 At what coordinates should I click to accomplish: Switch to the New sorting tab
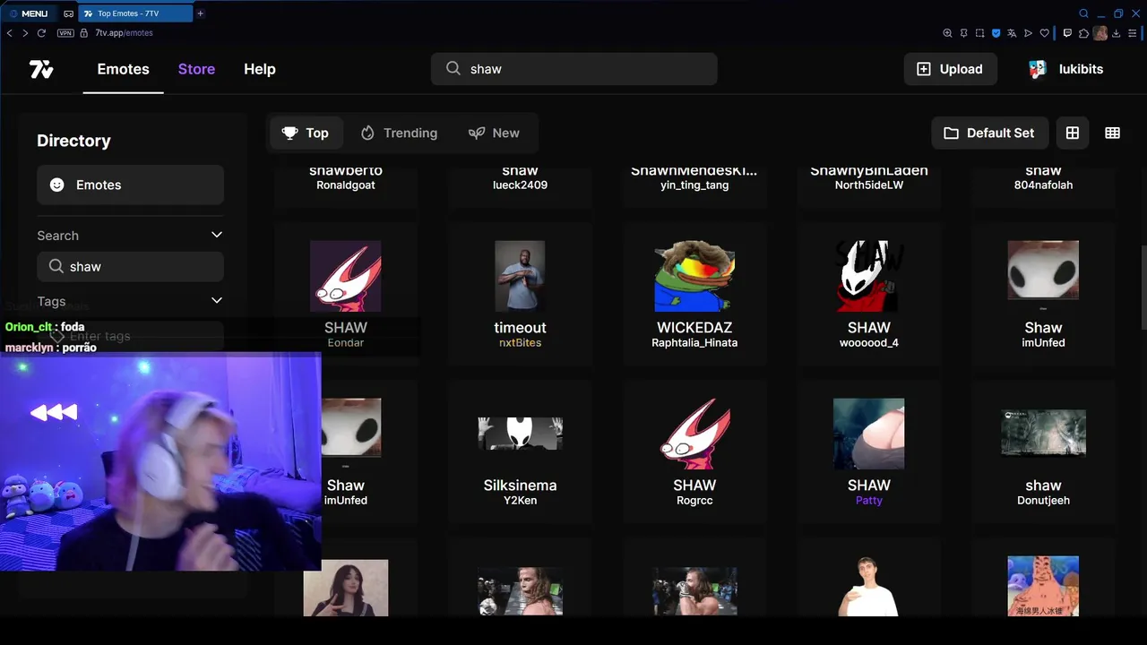[494, 133]
